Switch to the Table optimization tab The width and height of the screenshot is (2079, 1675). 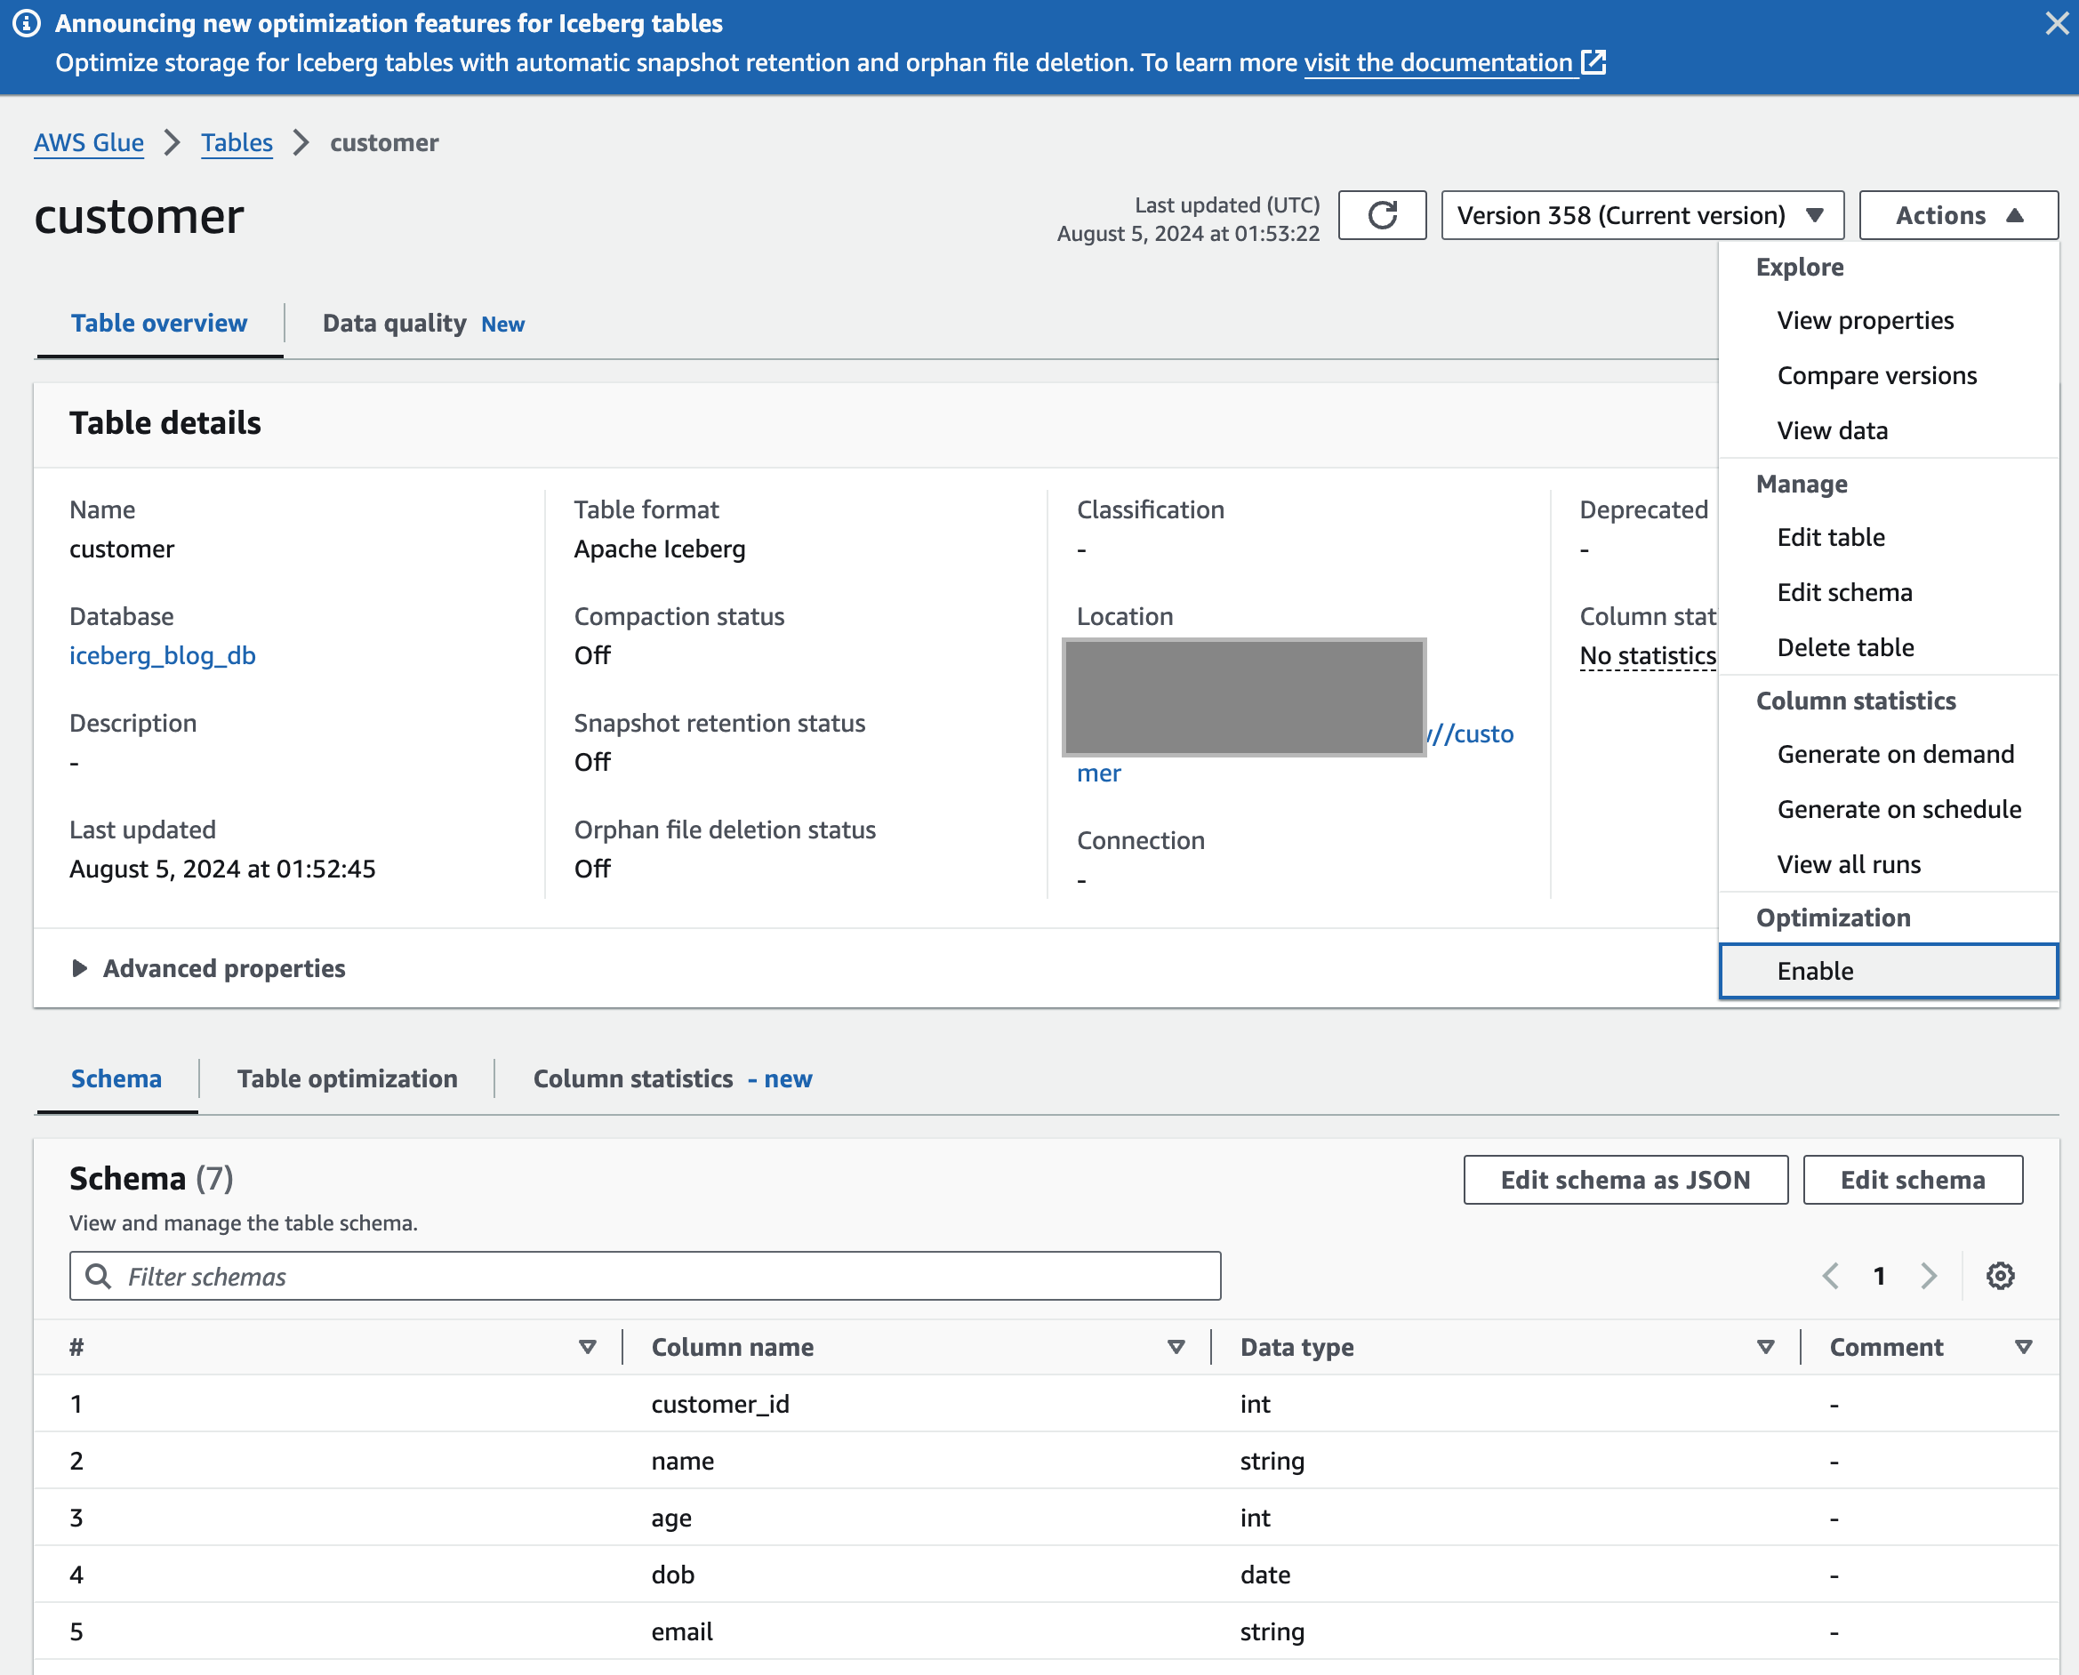coord(348,1078)
